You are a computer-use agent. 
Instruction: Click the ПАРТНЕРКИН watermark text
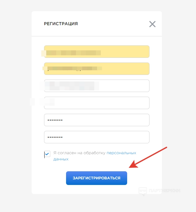(164, 191)
